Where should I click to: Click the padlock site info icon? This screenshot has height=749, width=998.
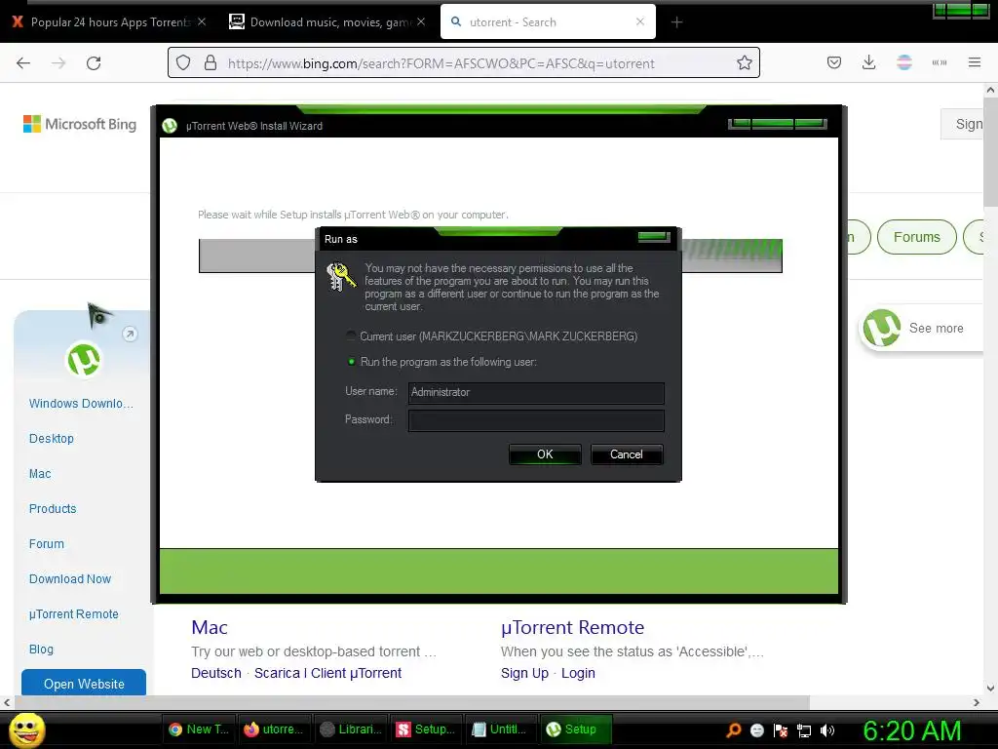(211, 63)
